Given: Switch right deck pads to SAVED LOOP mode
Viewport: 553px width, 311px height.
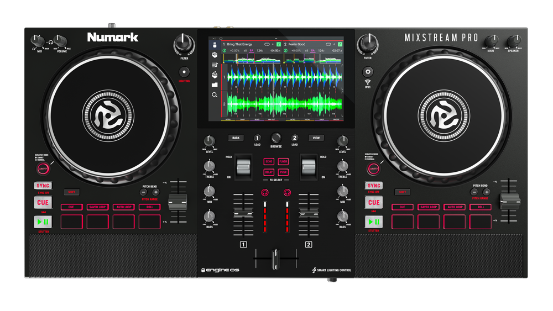Looking at the screenshot, I should point(429,207).
